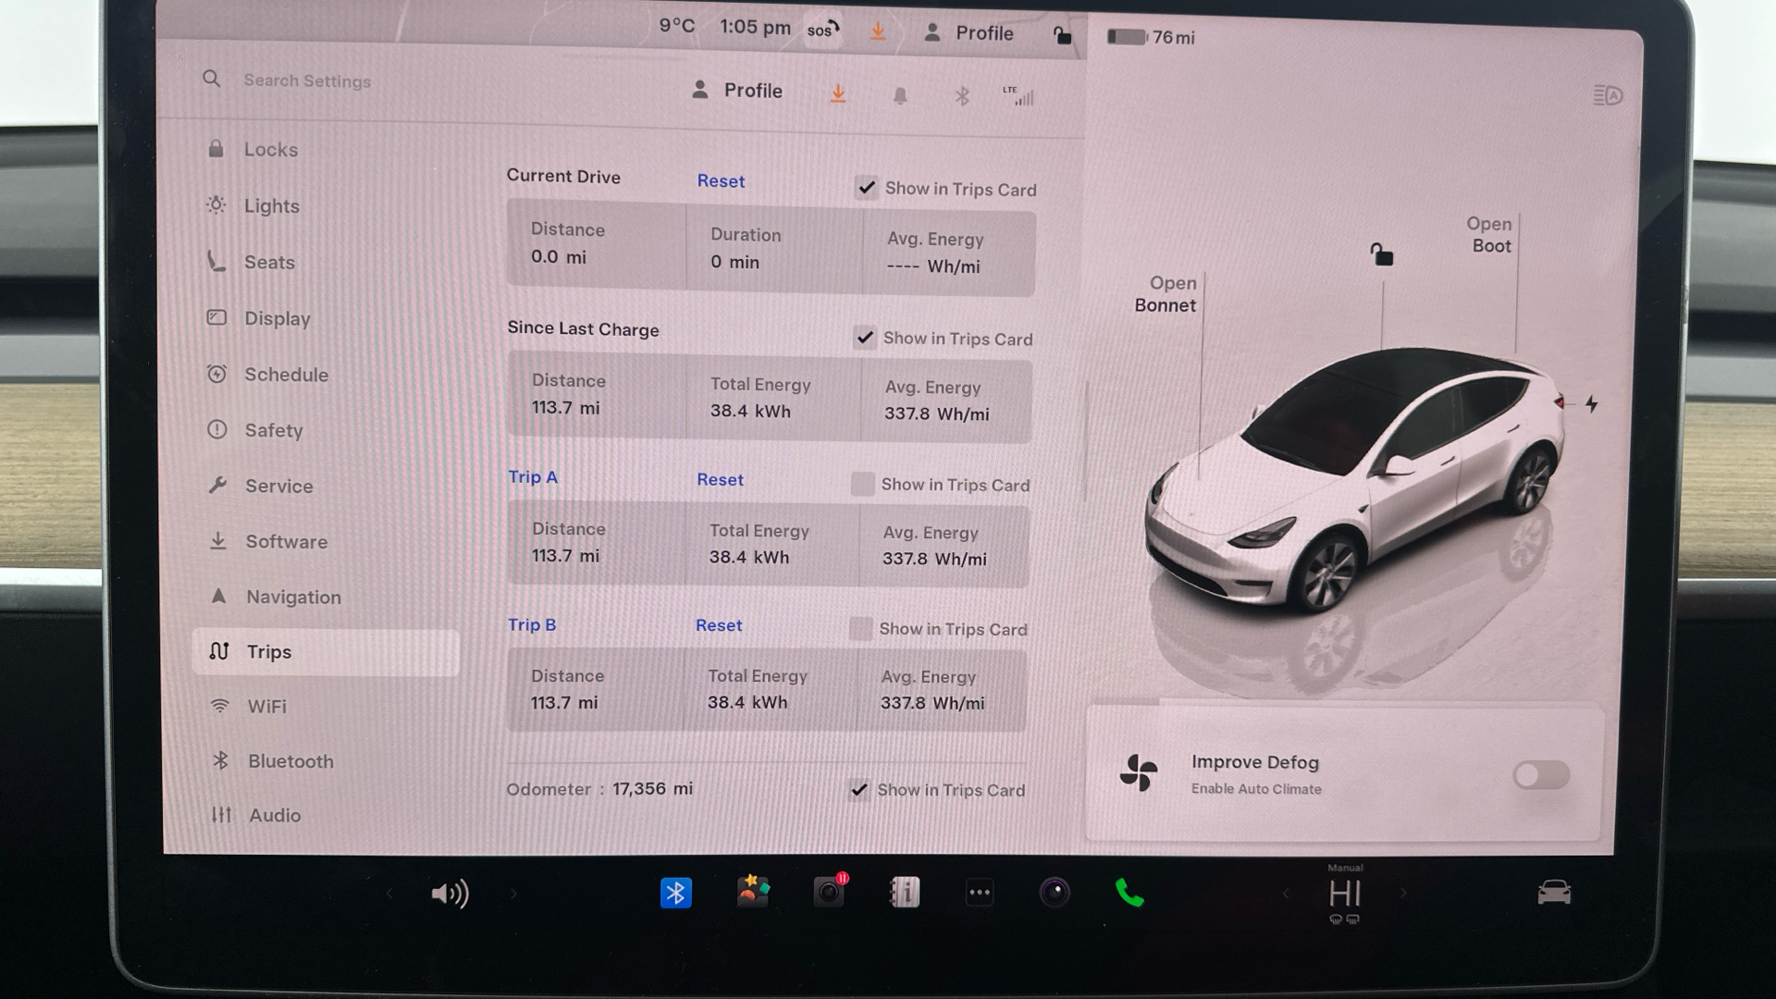Open the Bluetooth app in bottom dock
This screenshot has width=1776, height=999.
[676, 893]
